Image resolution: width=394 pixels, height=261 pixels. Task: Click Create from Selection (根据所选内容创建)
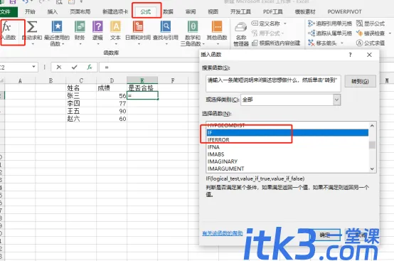tap(276, 43)
